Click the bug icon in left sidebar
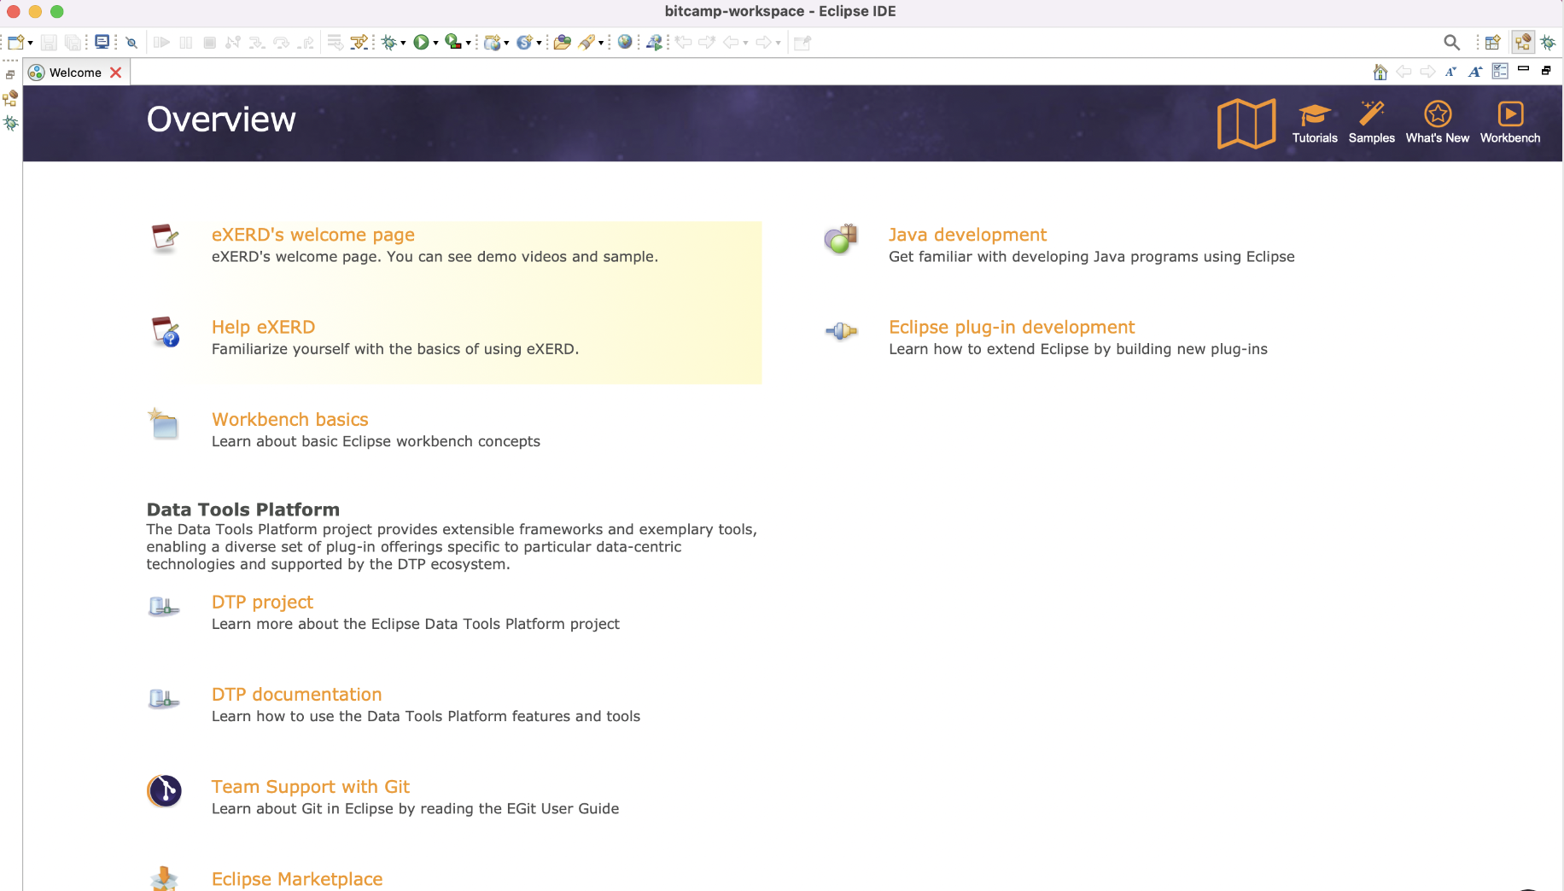Screen dimensions: 1564x891 coord(10,123)
